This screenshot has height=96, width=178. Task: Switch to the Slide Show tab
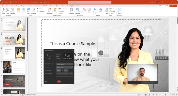pyautogui.click(x=46, y=6)
